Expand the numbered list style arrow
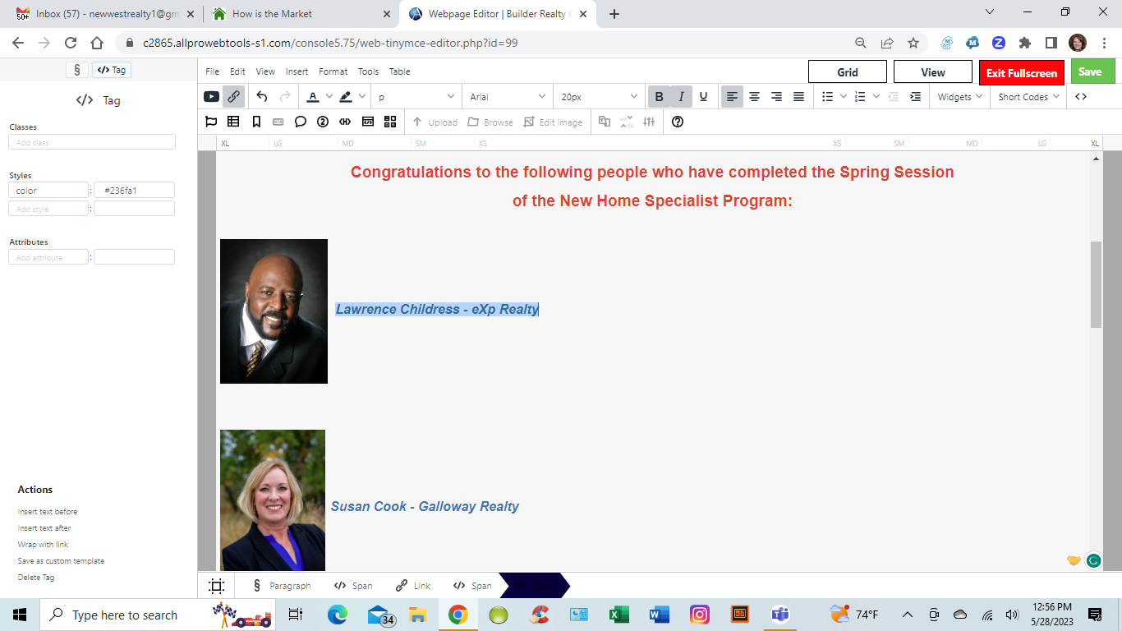This screenshot has width=1122, height=631. pos(876,97)
